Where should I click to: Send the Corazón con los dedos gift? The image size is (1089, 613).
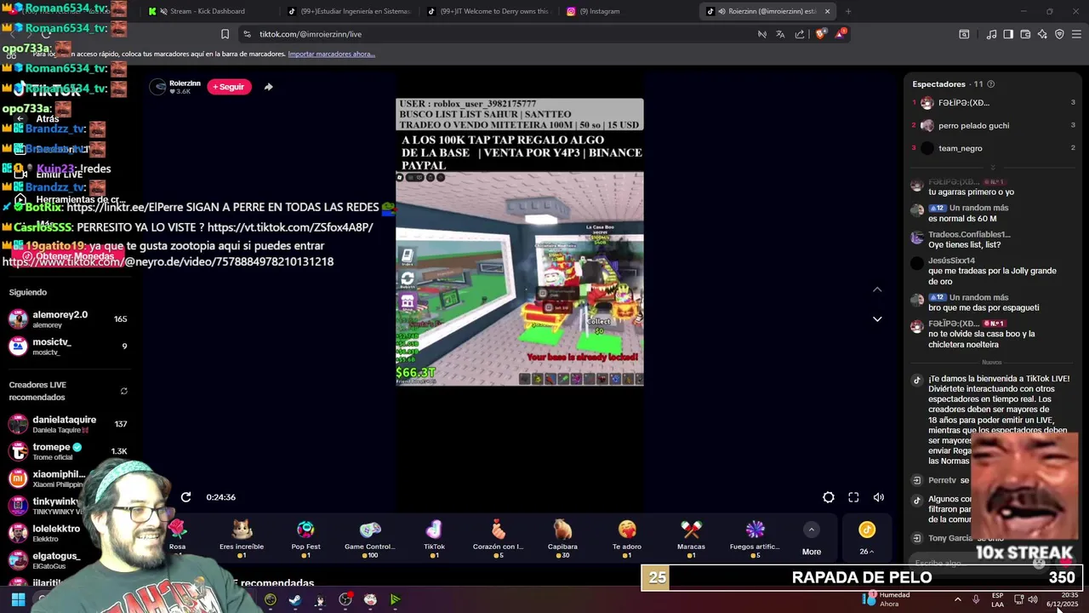tap(499, 538)
